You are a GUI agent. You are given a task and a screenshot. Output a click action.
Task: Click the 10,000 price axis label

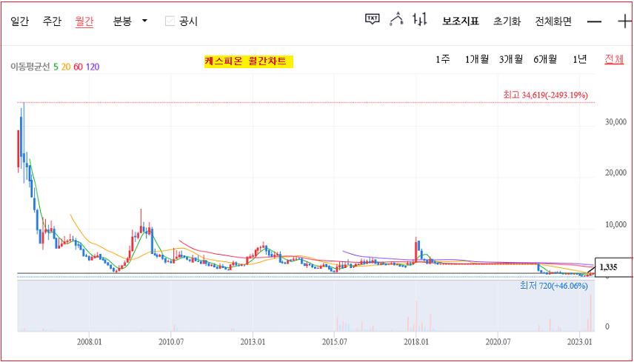(614, 224)
